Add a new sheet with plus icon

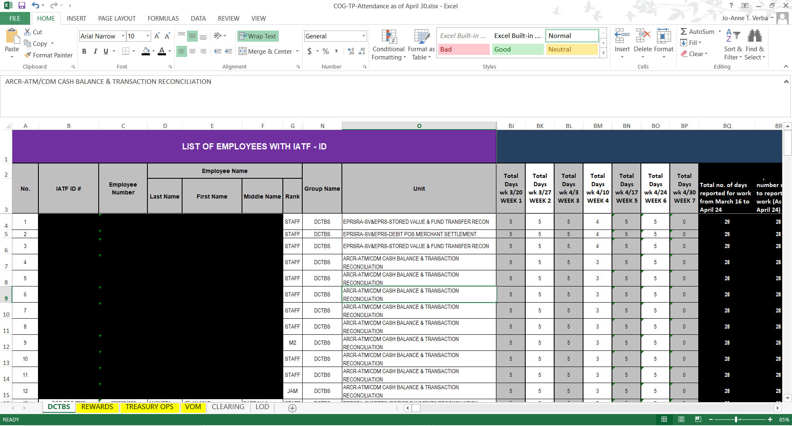click(x=292, y=408)
